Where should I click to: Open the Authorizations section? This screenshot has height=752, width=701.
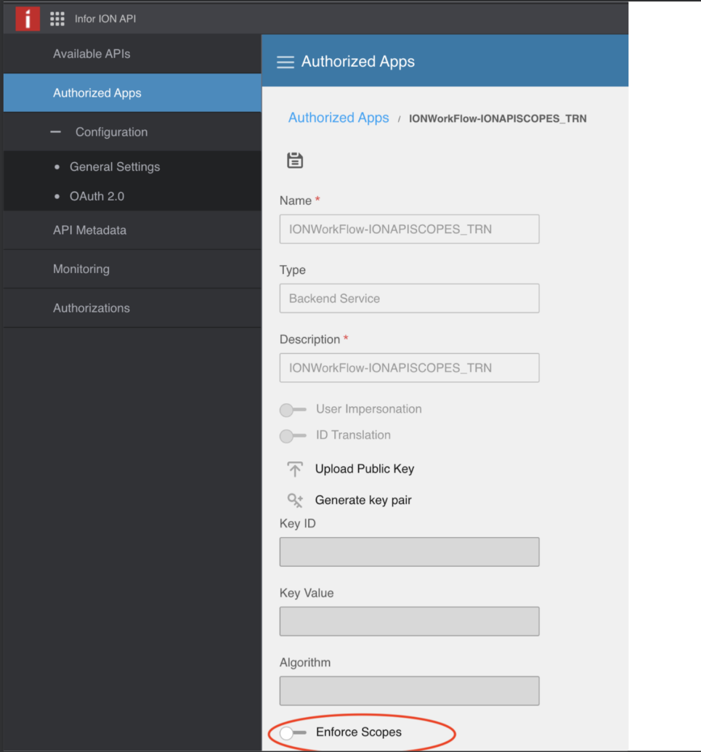92,308
